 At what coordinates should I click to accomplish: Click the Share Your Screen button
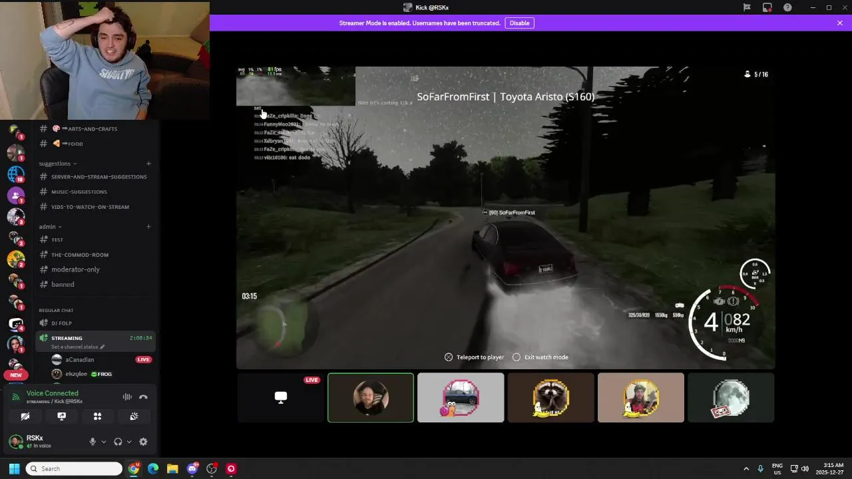point(61,416)
